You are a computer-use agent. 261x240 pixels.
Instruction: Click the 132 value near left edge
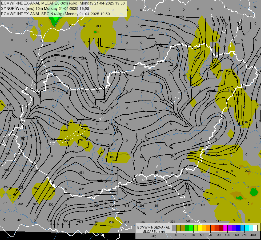(9, 105)
